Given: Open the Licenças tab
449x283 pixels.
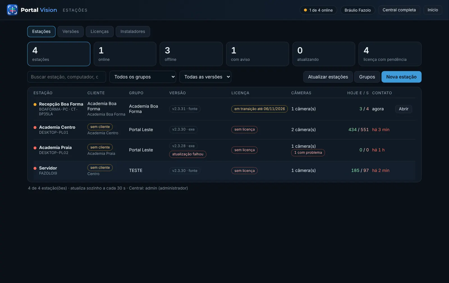Looking at the screenshot, I should [100, 31].
